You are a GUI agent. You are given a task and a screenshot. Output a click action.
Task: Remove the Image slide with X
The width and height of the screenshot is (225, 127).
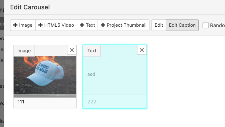coord(72,50)
